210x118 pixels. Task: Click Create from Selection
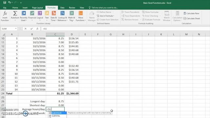point(108,20)
